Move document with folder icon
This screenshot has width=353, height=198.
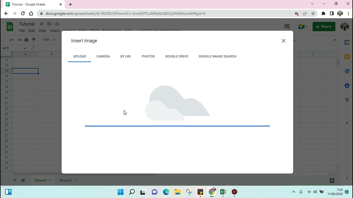pos(49,24)
